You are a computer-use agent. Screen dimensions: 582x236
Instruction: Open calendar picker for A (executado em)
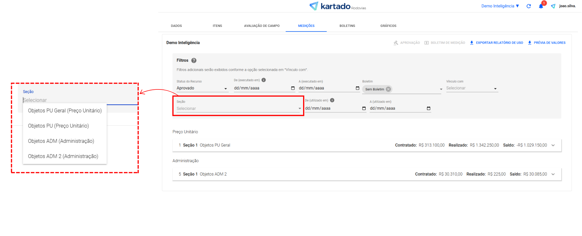coord(358,88)
